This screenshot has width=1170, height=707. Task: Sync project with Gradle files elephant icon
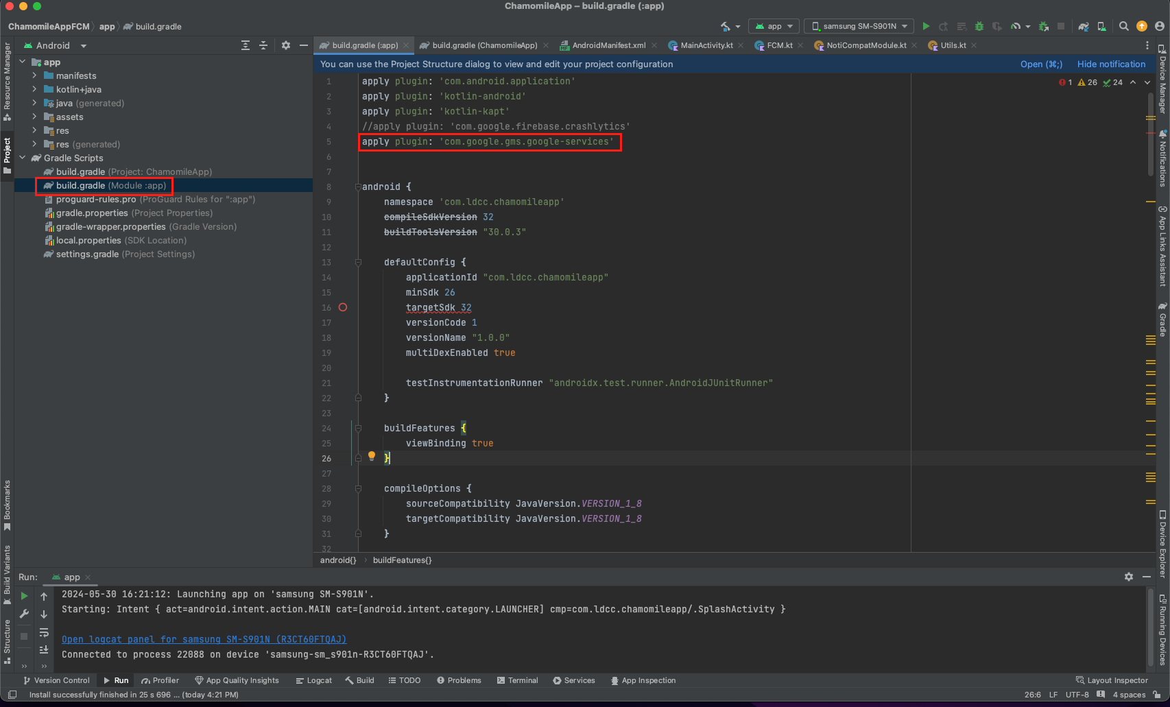pos(1084,26)
